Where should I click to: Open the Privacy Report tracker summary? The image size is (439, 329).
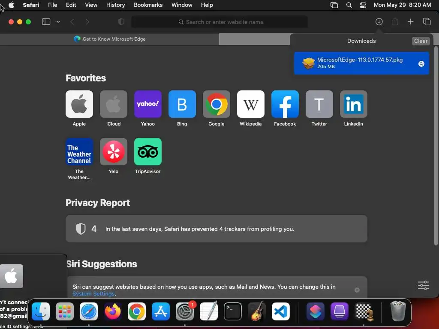[x=216, y=229]
